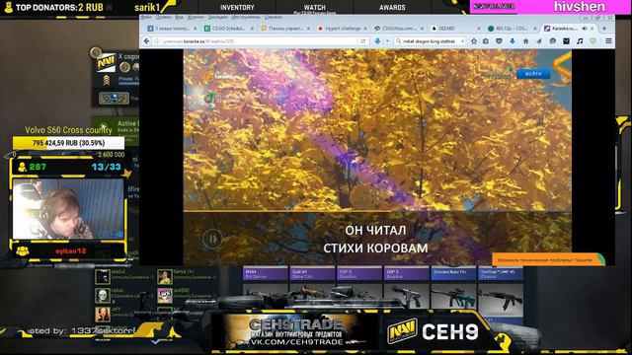Reload the page using the refresh icon

[363, 41]
